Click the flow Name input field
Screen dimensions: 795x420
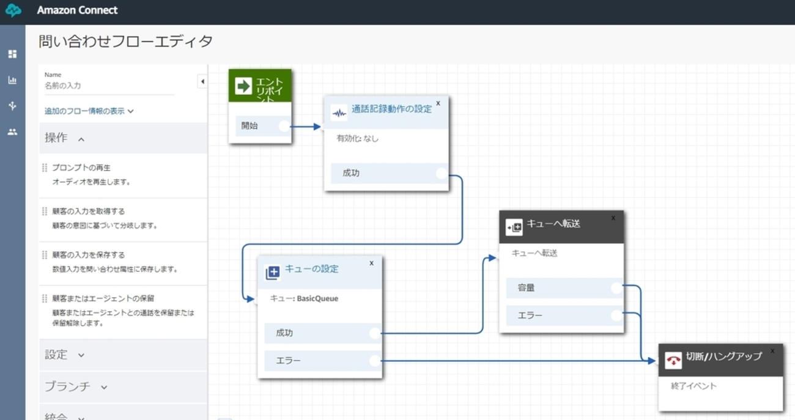tap(109, 86)
